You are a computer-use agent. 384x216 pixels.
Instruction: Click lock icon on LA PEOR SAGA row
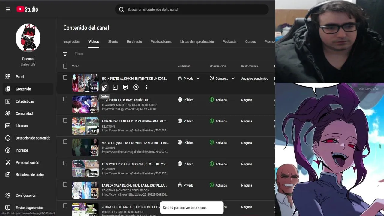(x=180, y=185)
